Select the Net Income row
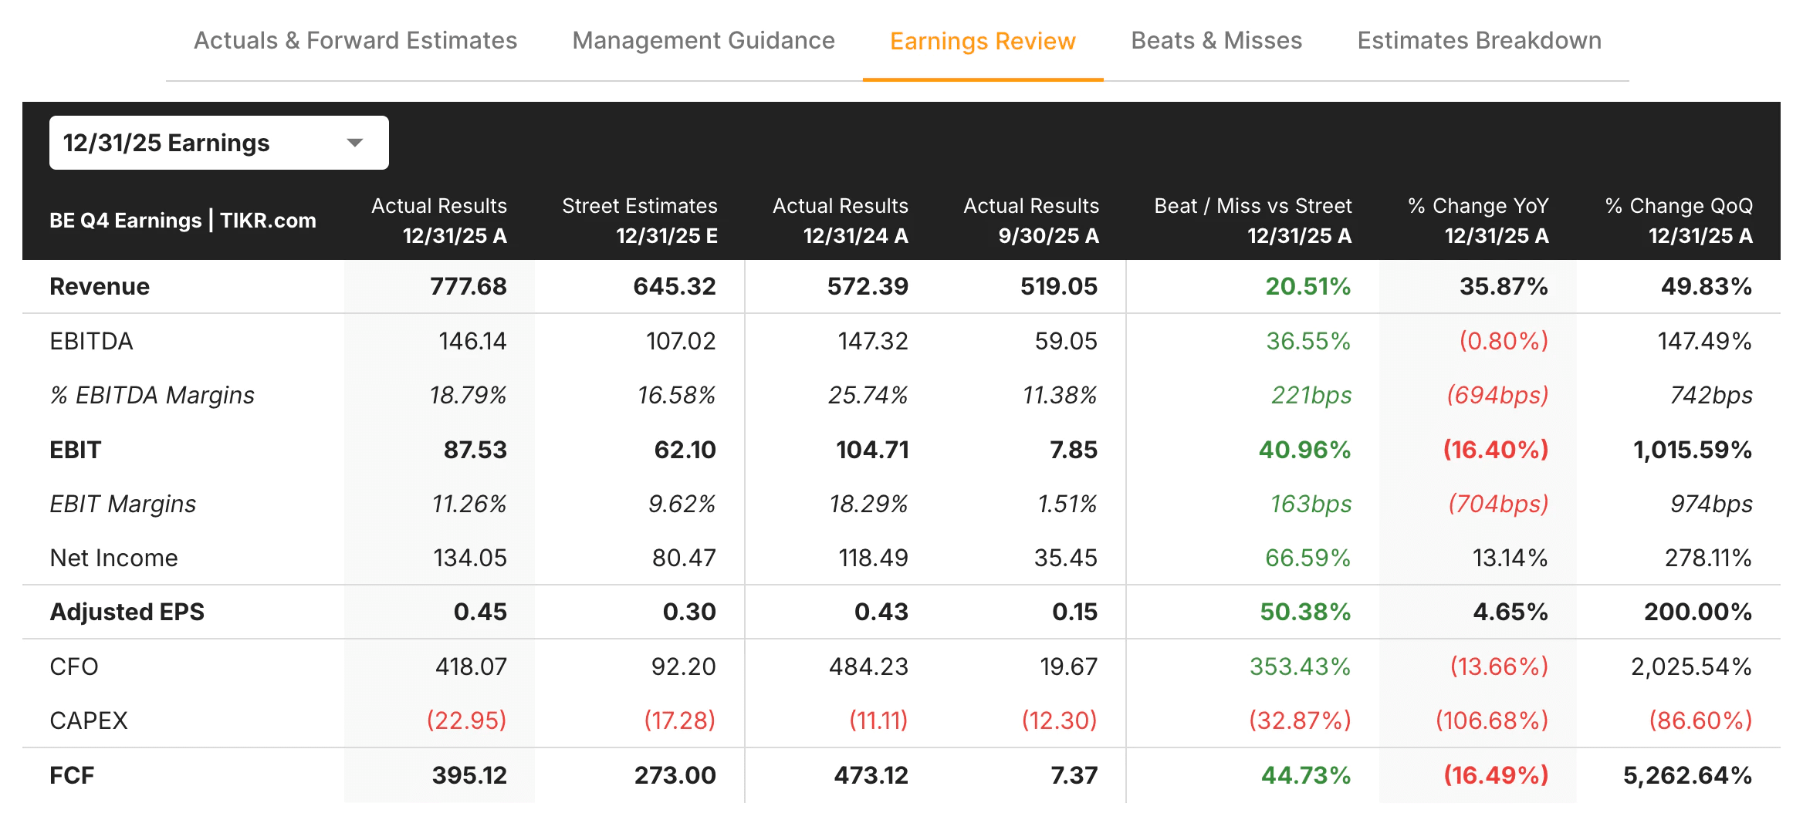 113,557
